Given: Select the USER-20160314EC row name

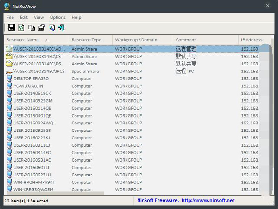Looking at the screenshot, I should point(32,153).
